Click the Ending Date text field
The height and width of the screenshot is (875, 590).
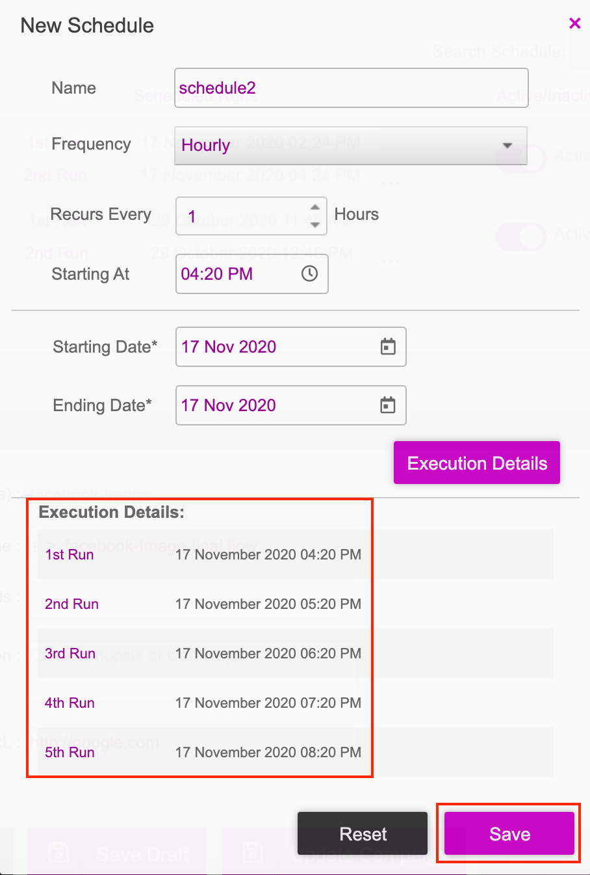pos(273,405)
